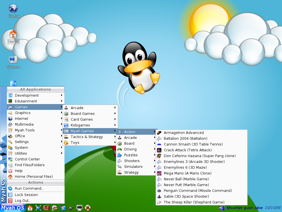The image size is (282, 212).
Task: Click the Penguin Command icon
Action: (x=159, y=190)
